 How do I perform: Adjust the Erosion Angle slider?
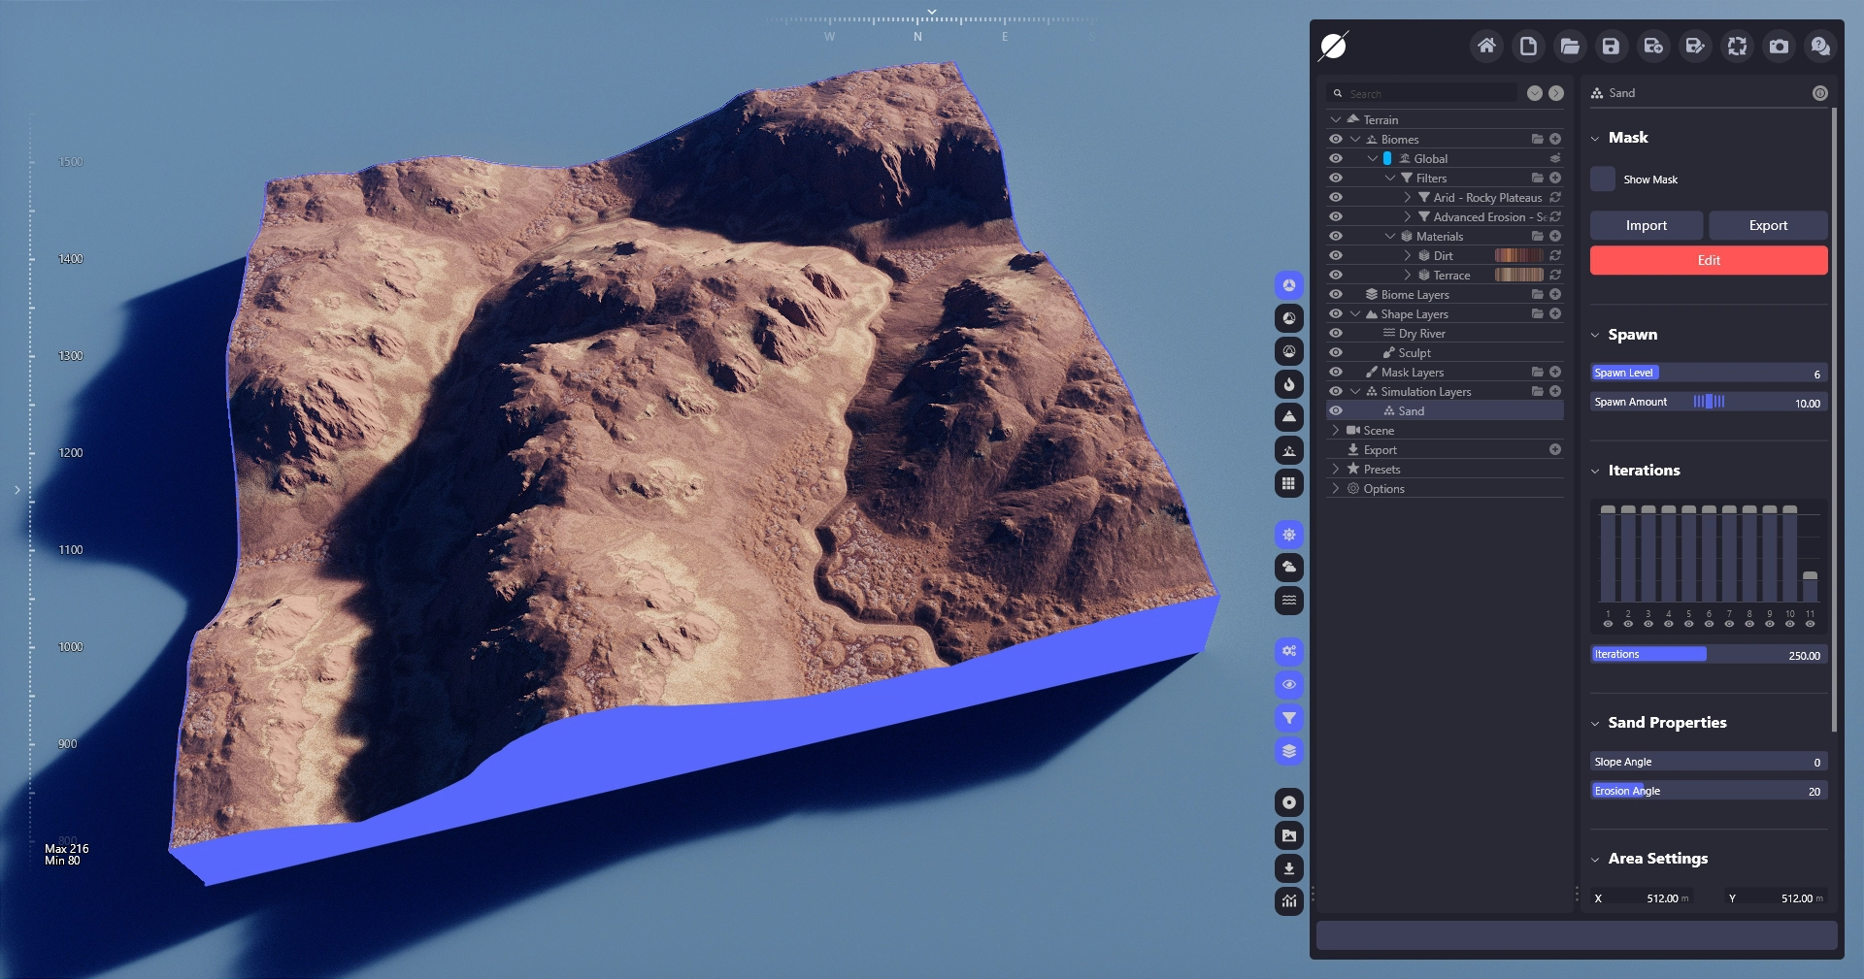tap(1708, 791)
